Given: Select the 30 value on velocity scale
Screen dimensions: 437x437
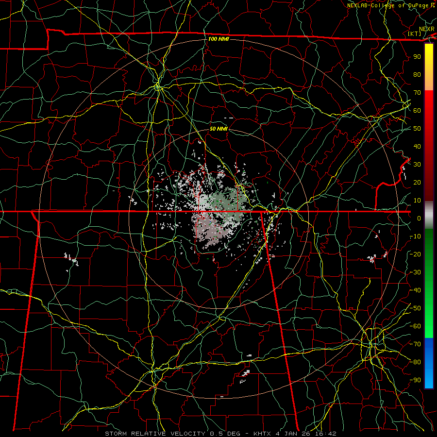Looking at the screenshot, I should click(417, 165).
